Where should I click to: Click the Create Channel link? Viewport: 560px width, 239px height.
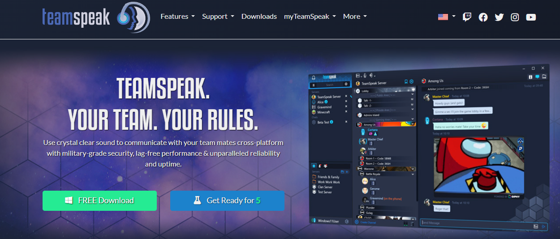[368, 222]
